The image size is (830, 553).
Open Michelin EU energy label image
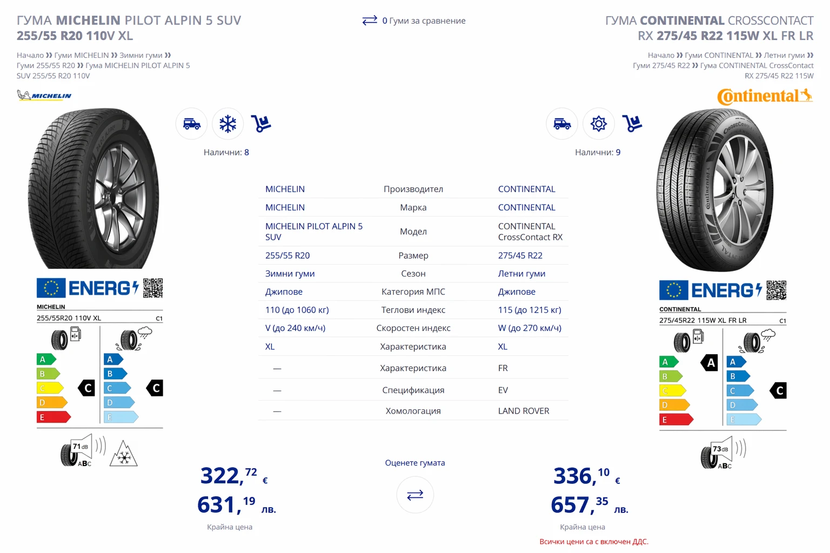point(99,372)
